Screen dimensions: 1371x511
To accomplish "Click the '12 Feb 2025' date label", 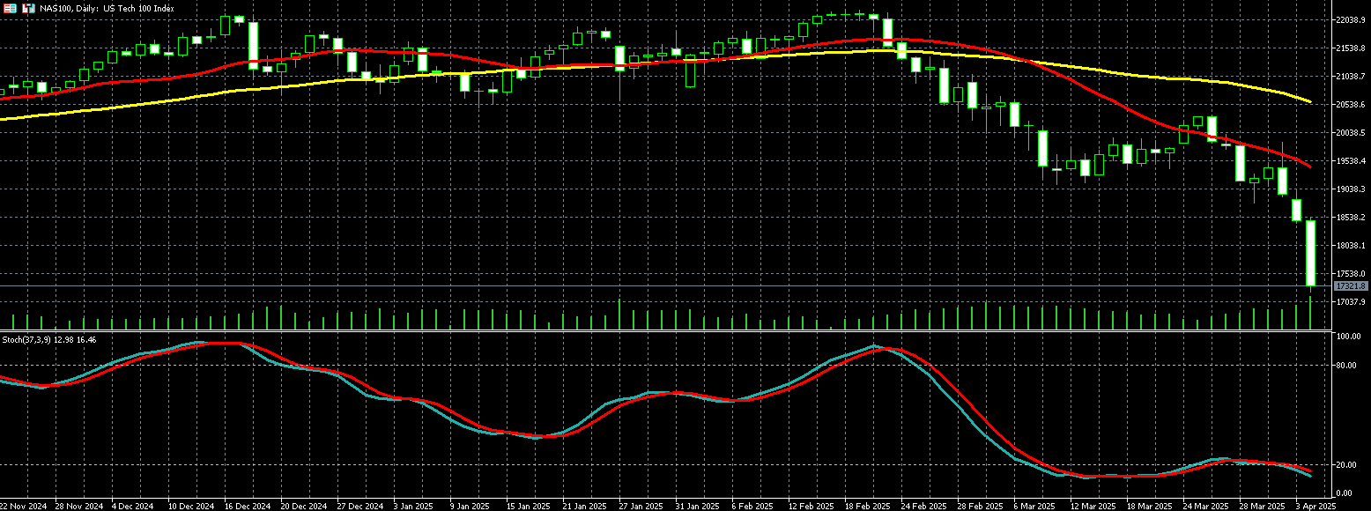I will [x=811, y=507].
